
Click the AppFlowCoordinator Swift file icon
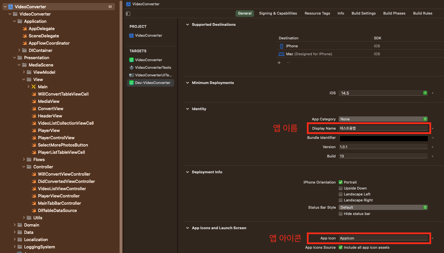[x=24, y=43]
